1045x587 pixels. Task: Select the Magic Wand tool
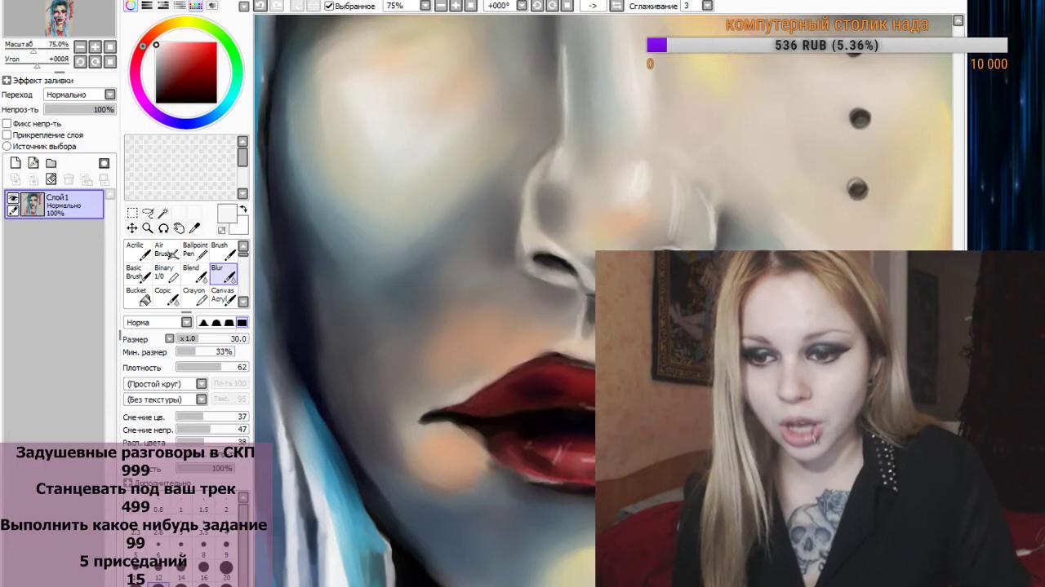[x=163, y=214]
